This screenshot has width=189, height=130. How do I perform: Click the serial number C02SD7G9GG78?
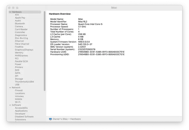[x=87, y=49]
